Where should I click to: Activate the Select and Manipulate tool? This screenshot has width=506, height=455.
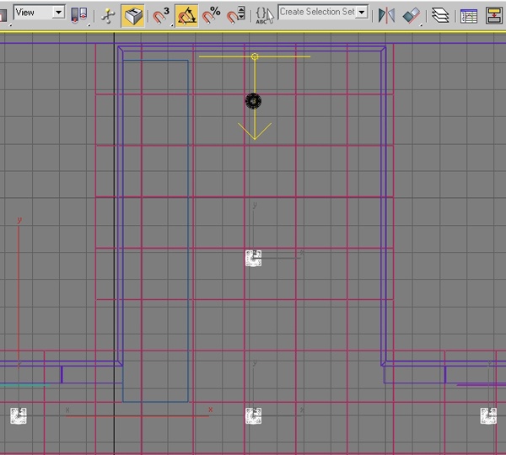tap(108, 14)
